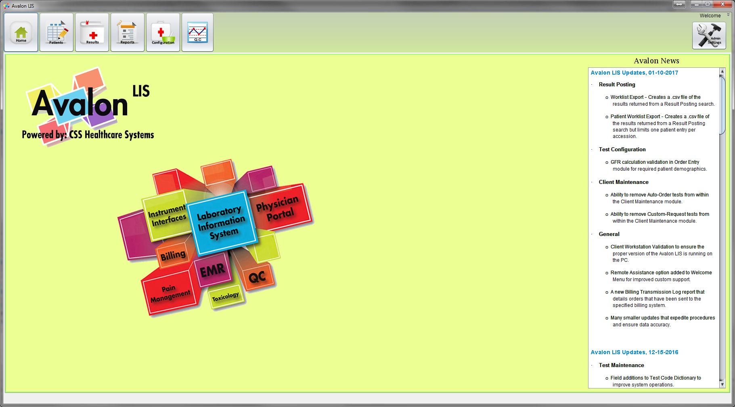The height and width of the screenshot is (407, 735).
Task: Click the 'GFR calculation validation' news item
Action: coord(656,165)
